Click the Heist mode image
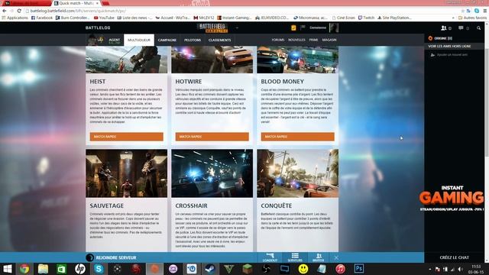 pyautogui.click(x=127, y=60)
